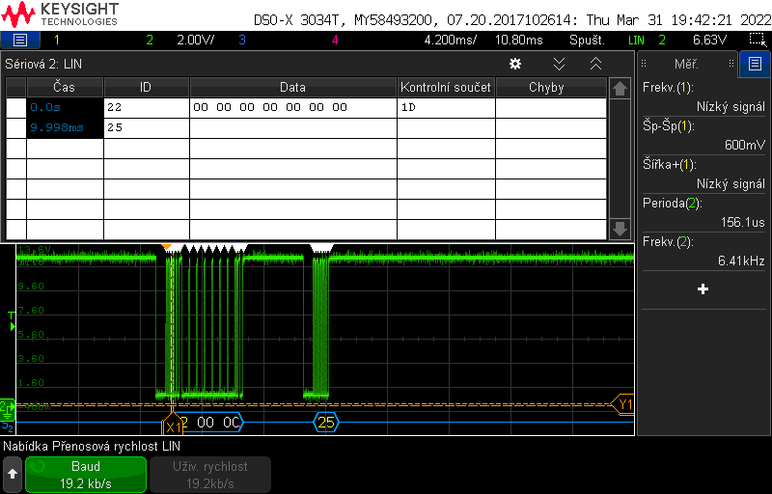Open the Lister settings gear icon

[515, 64]
